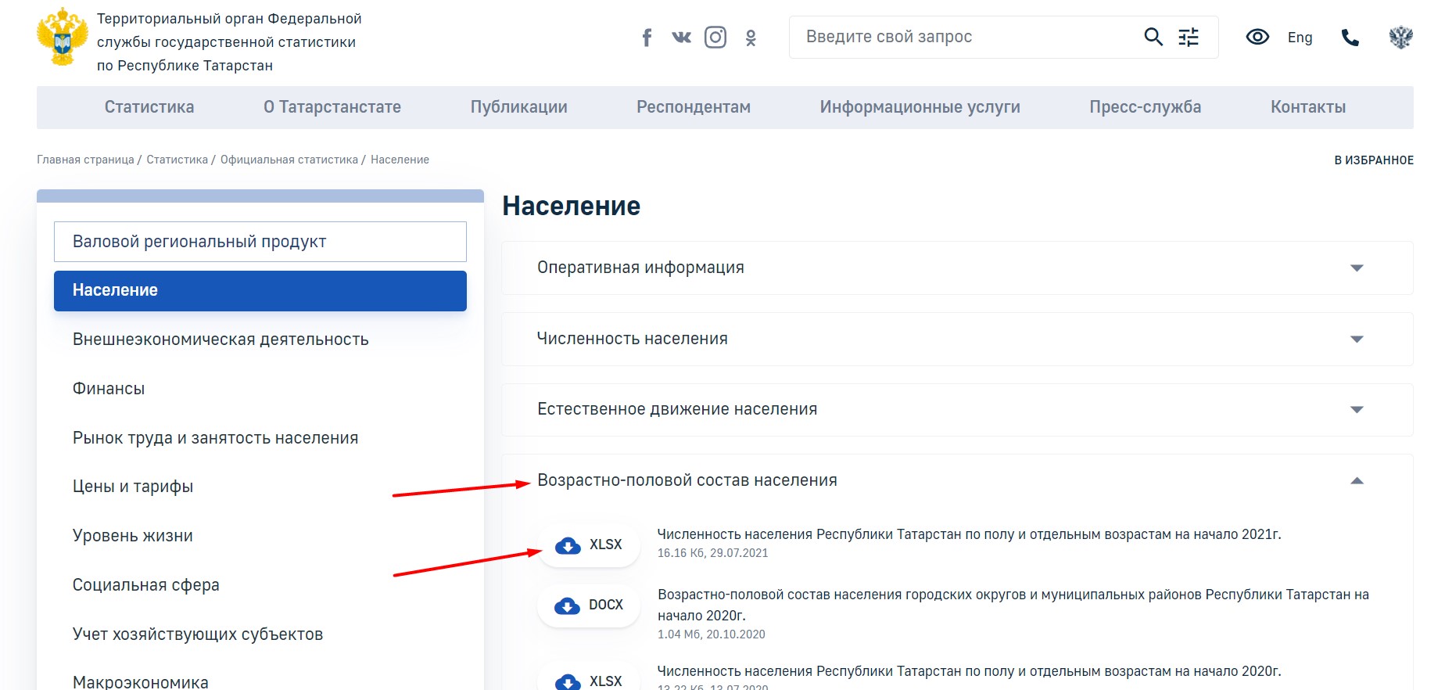This screenshot has height=690, width=1445.
Task: Select Социальная сфера sidebar item
Action: pyautogui.click(x=146, y=585)
